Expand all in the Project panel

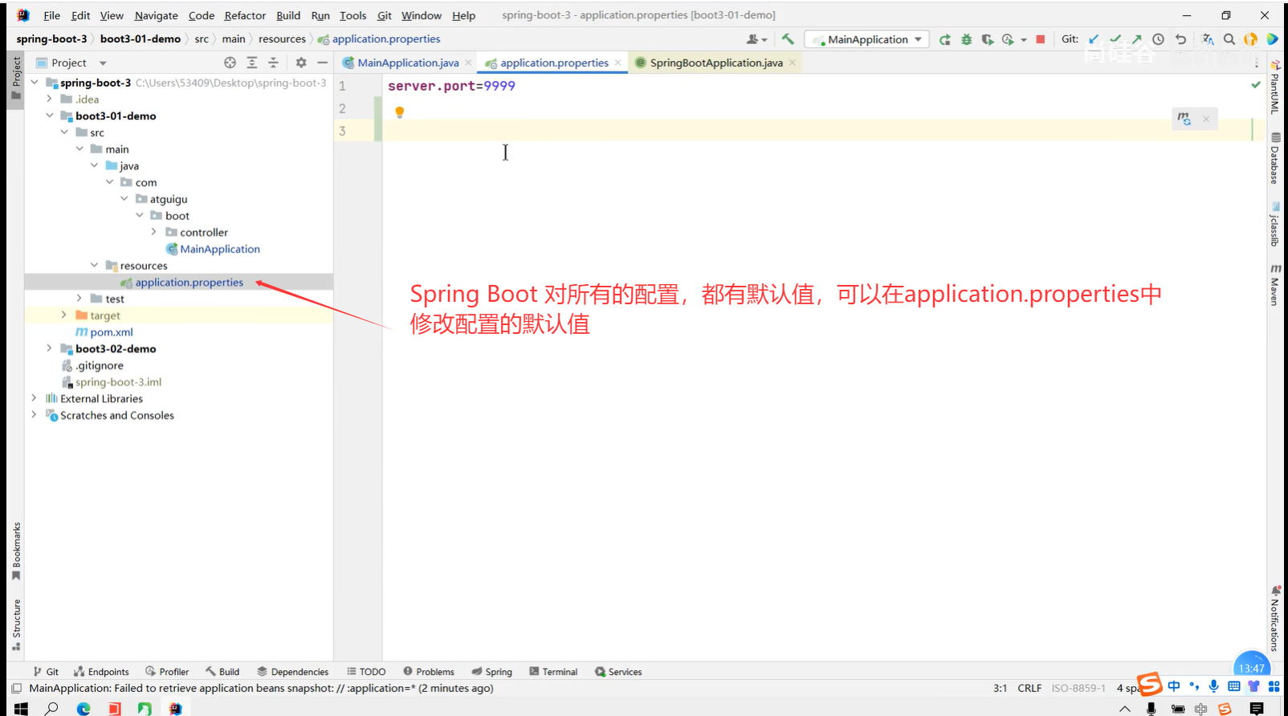[x=252, y=63]
